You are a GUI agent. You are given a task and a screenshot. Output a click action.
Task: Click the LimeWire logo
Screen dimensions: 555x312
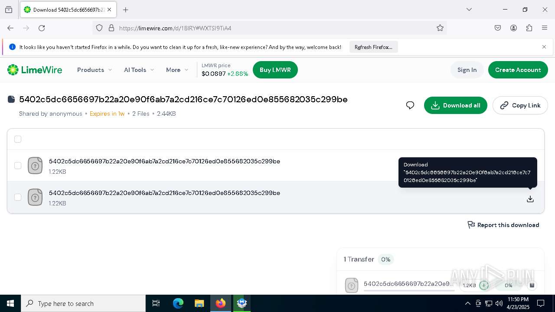tap(35, 70)
